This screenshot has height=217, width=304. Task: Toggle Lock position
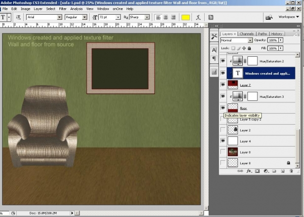(x=244, y=48)
